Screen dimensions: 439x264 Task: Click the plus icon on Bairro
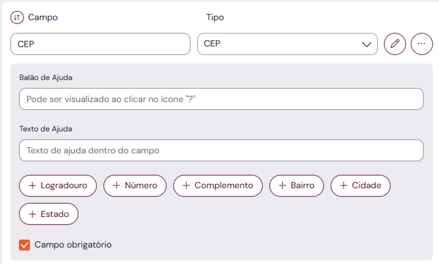282,185
